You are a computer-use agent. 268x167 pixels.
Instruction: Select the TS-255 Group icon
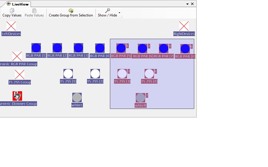[20, 75]
